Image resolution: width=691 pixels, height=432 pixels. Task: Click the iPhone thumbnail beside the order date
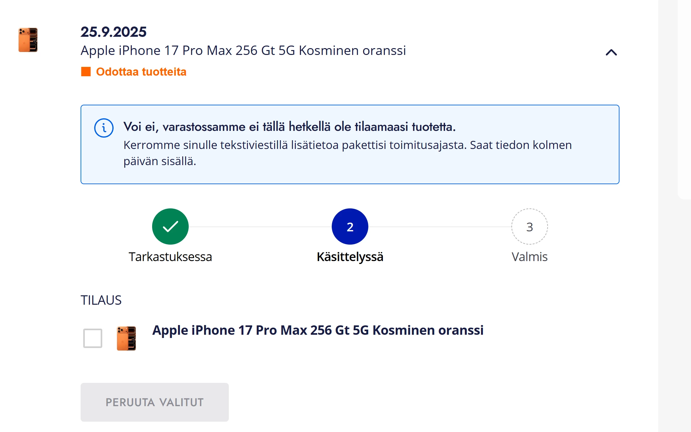point(28,40)
